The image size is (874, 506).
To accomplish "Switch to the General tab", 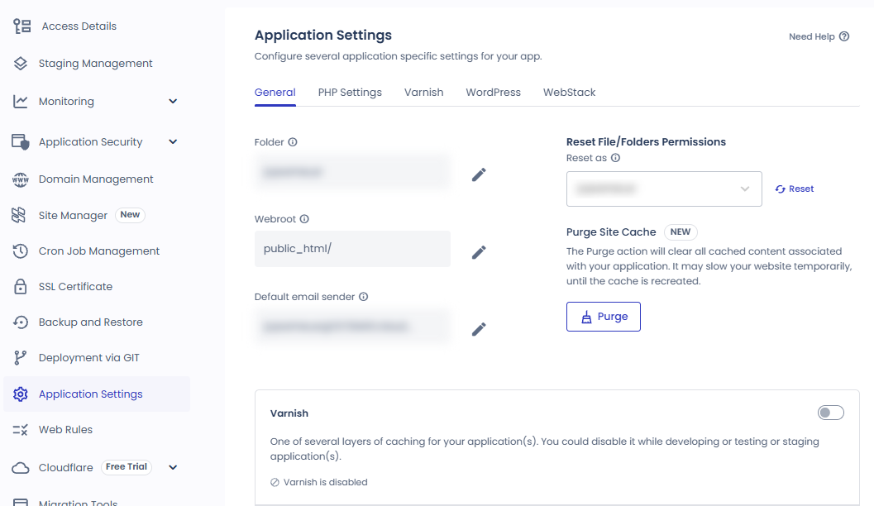I will (275, 93).
